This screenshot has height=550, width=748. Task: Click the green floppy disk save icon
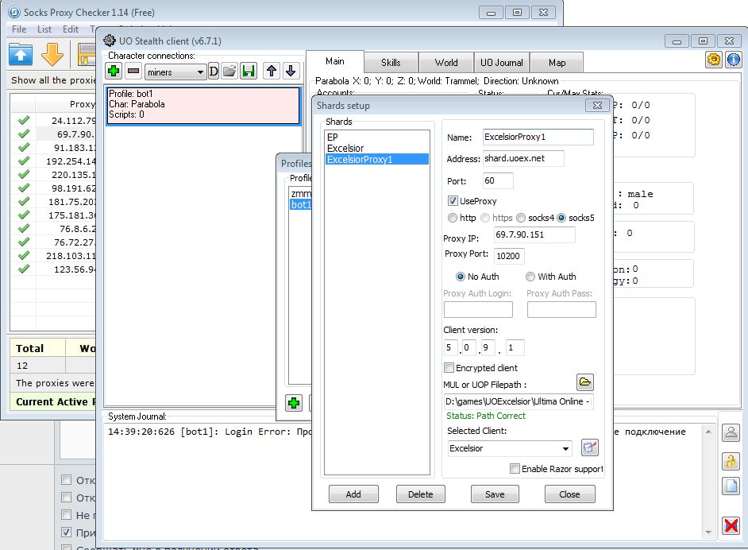[249, 72]
